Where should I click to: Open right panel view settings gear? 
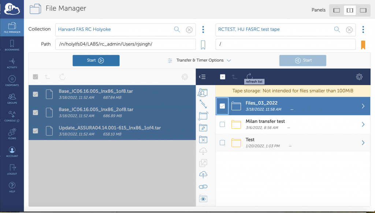(359, 77)
